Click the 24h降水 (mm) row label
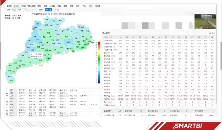222x130 pixels. point(109,105)
